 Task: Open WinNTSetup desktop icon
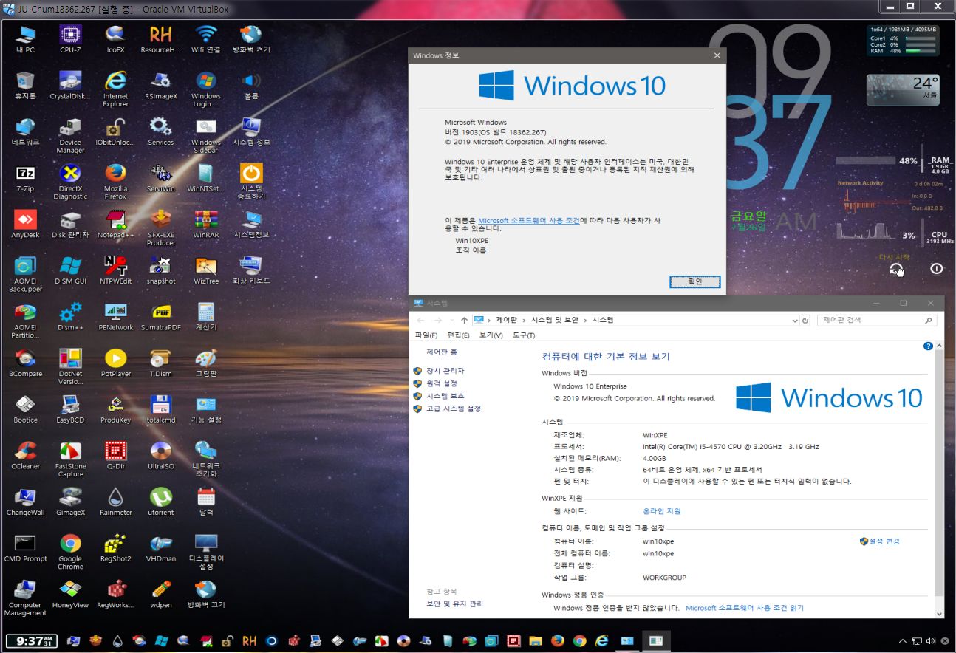click(206, 178)
